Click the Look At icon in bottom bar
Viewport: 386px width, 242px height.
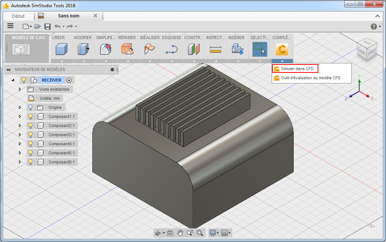[x=170, y=233]
